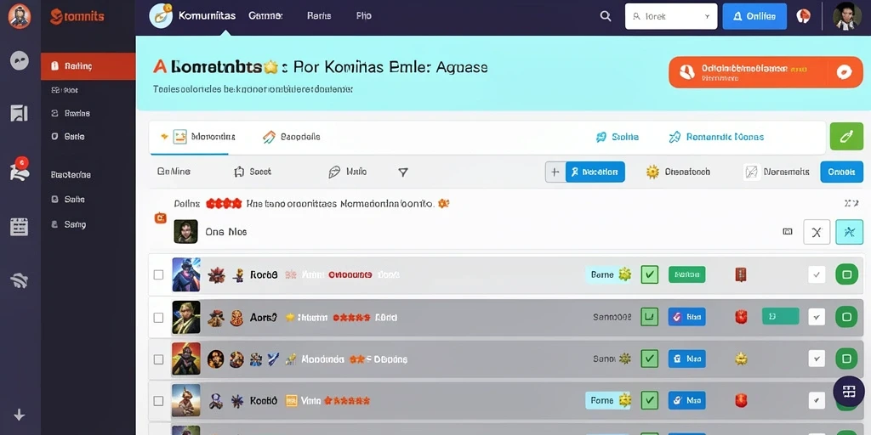Click the Solrie link
The image size is (871, 435).
click(618, 137)
